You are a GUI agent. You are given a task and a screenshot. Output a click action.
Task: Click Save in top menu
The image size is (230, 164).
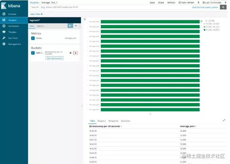click(152, 2)
